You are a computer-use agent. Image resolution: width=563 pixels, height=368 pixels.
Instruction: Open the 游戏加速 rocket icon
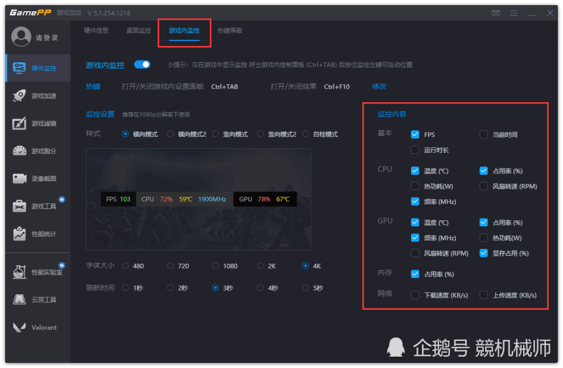[x=19, y=96]
